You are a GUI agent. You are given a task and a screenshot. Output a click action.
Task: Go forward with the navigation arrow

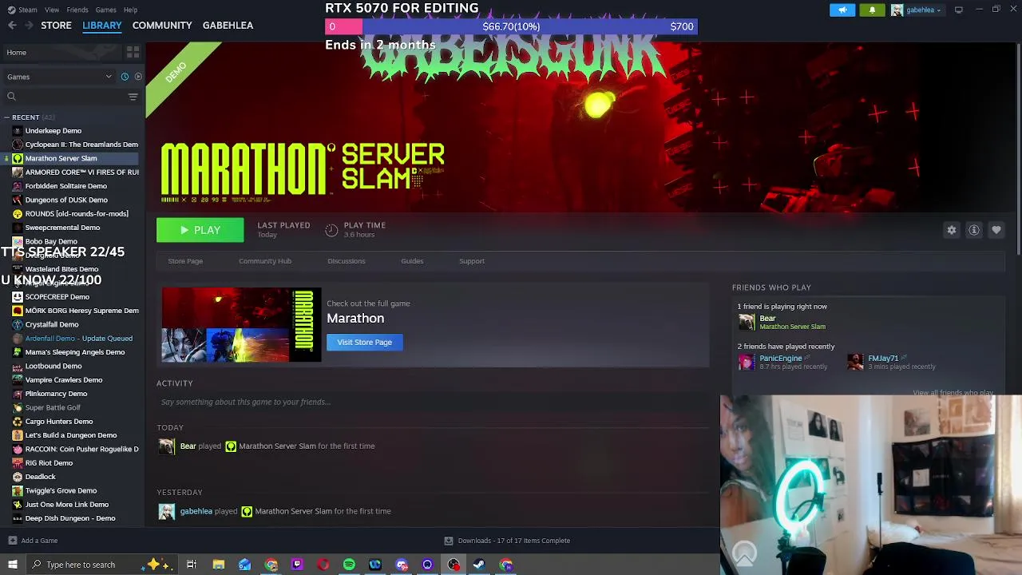[30, 26]
